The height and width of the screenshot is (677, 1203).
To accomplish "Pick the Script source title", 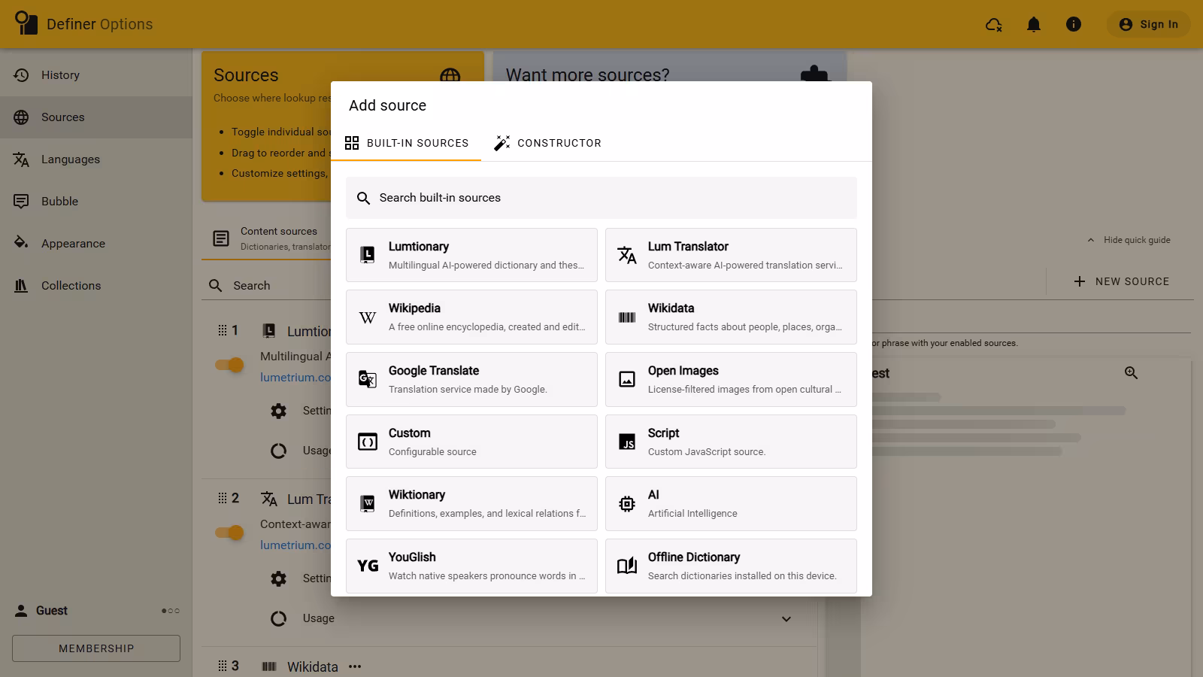I will (x=663, y=433).
